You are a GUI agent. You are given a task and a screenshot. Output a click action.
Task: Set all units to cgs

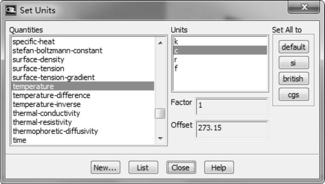tap(293, 94)
